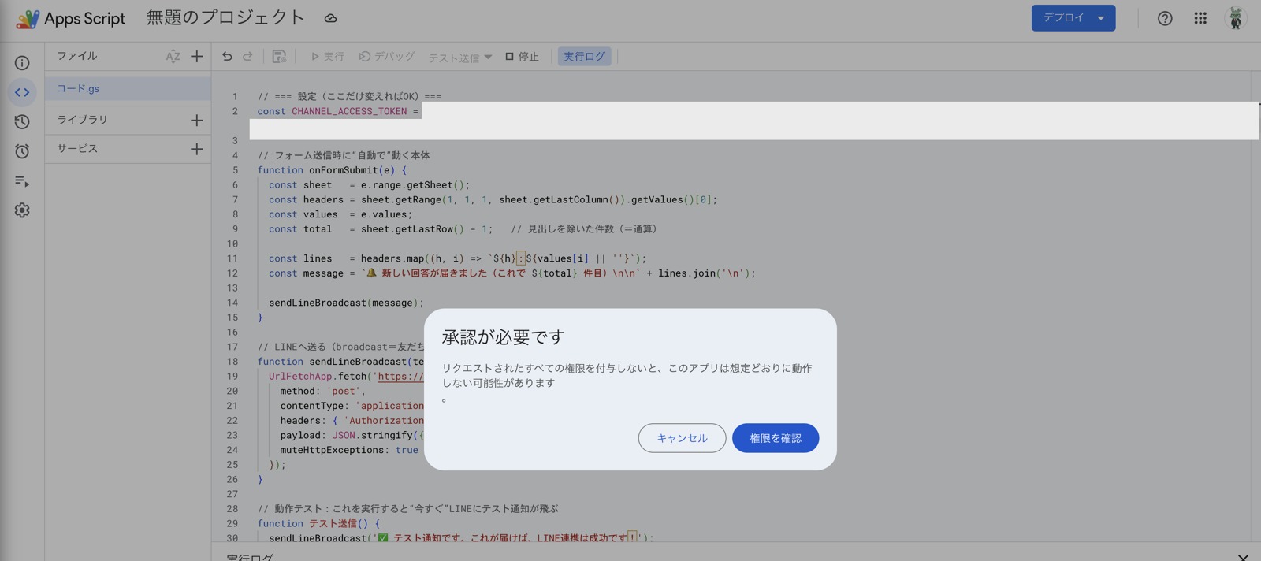Screen dimensions: 1261x561
Task: Open the Editor code icon in sidebar
Action: [x=22, y=92]
